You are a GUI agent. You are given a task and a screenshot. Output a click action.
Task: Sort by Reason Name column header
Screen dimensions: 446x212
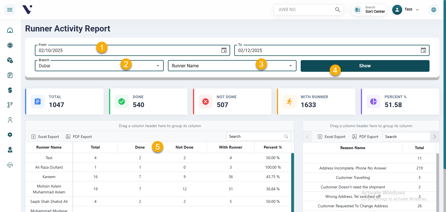point(353,148)
